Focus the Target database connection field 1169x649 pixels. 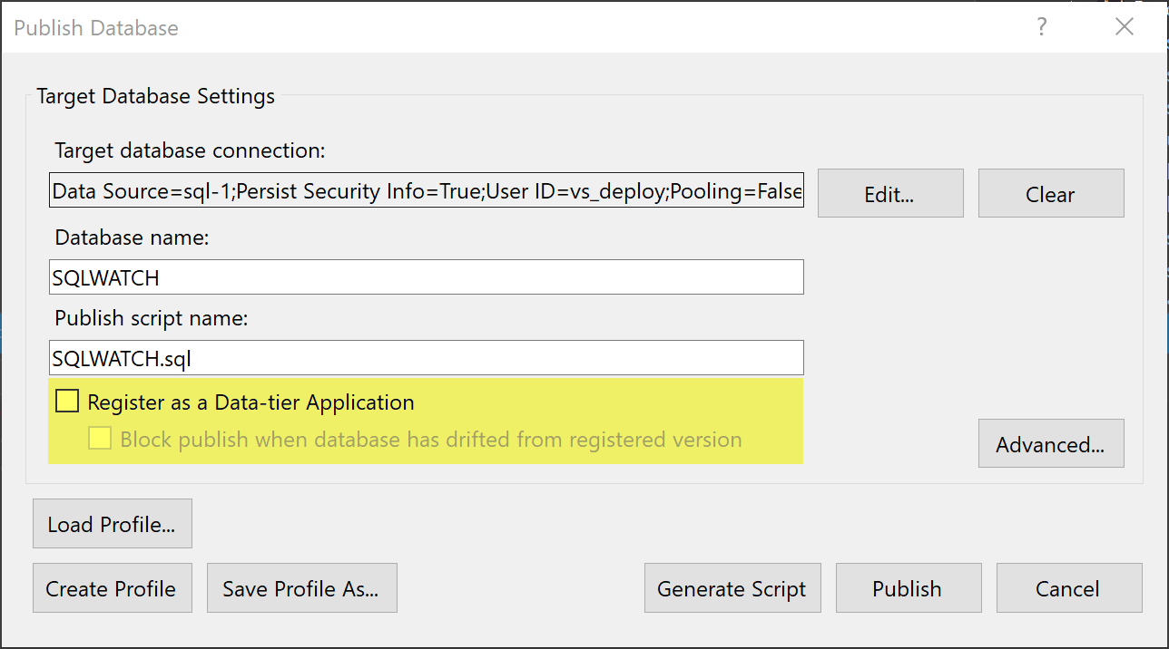click(x=427, y=192)
